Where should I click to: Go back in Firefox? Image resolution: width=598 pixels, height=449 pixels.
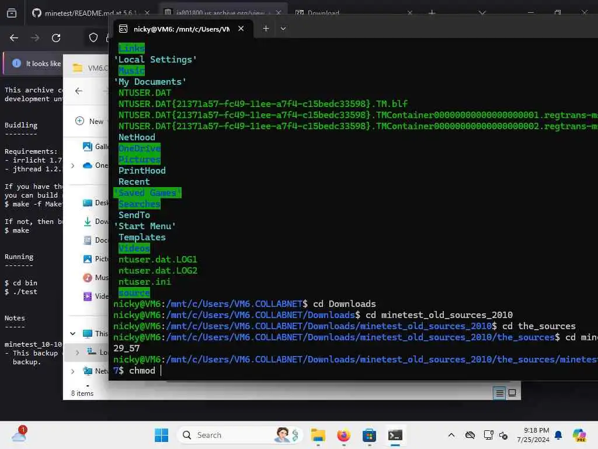14,38
